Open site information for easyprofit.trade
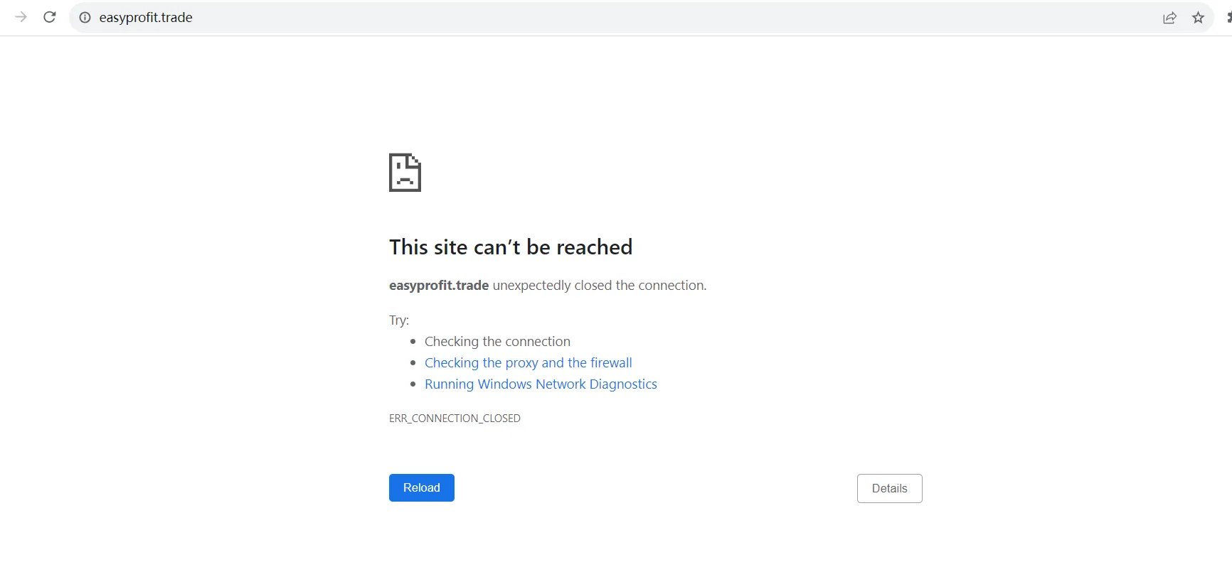The height and width of the screenshot is (567, 1232). point(85,18)
